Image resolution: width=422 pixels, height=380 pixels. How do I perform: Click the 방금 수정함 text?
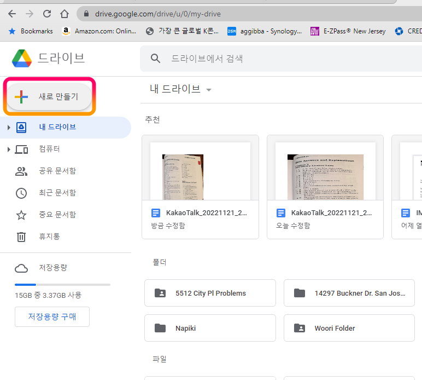tap(168, 226)
